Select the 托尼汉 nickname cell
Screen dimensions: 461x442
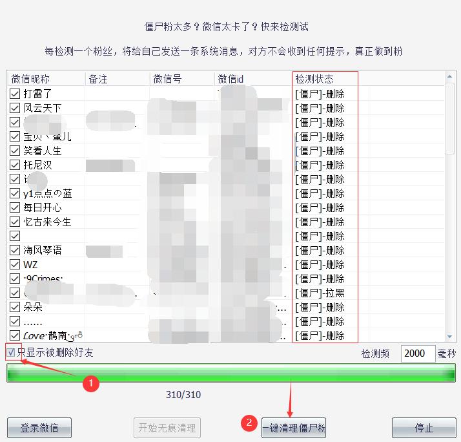(37, 165)
